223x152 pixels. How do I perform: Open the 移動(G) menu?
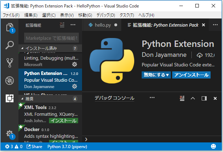85,15
